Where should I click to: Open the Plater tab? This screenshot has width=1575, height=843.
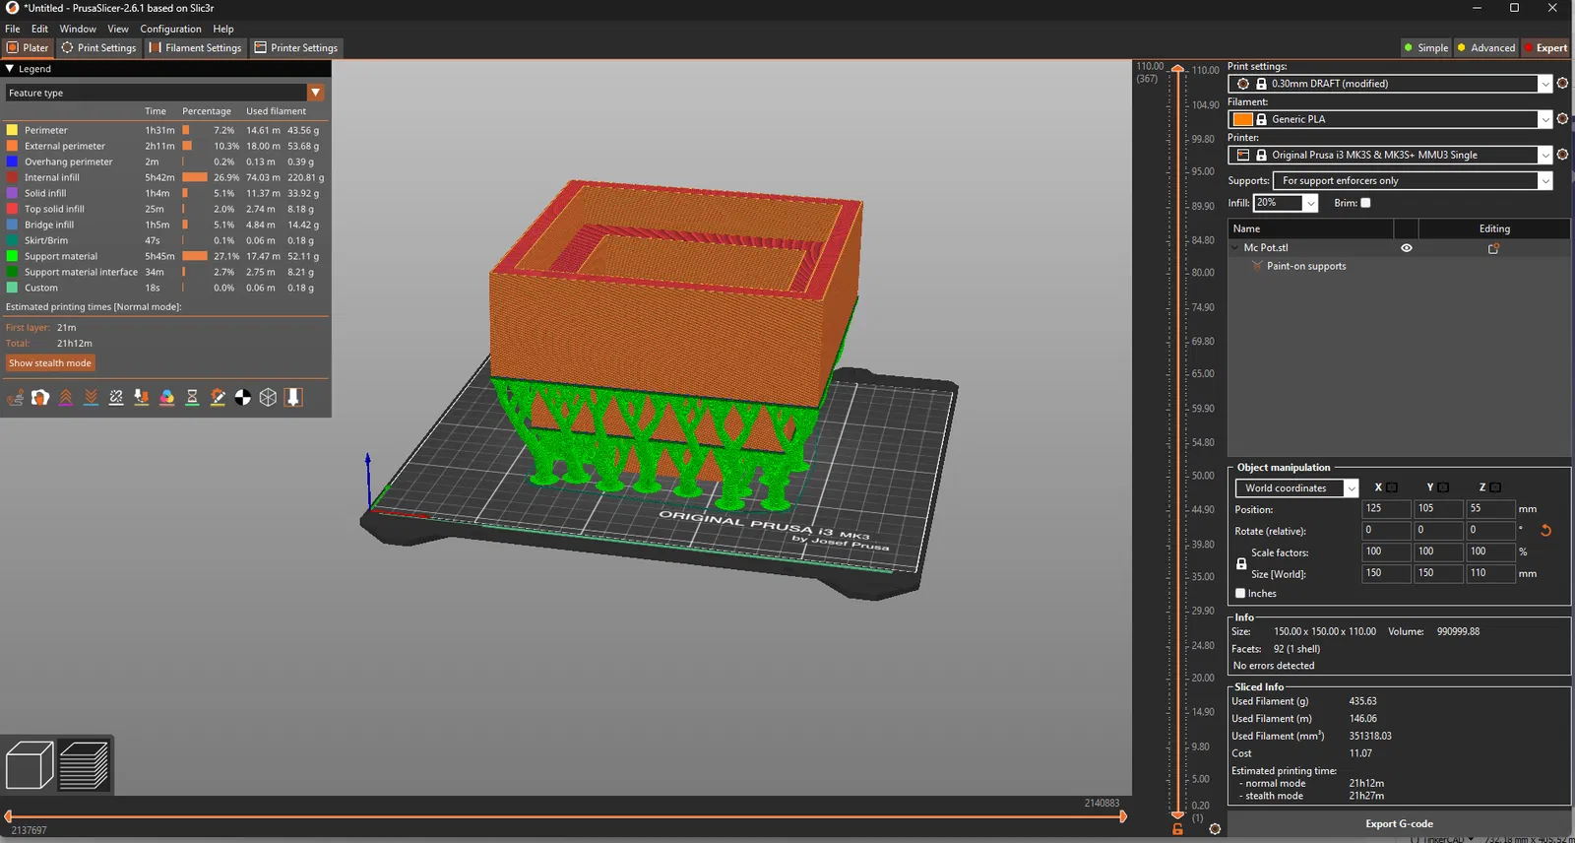[28, 47]
